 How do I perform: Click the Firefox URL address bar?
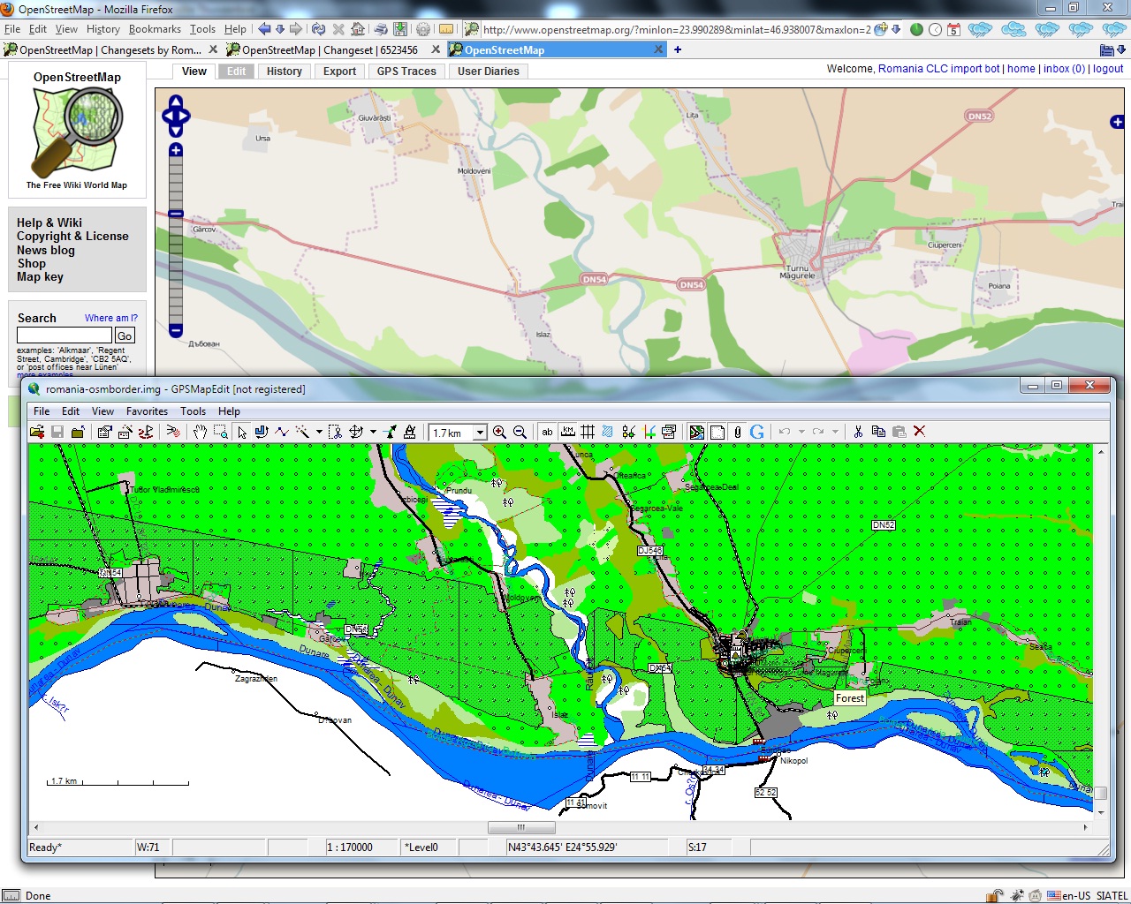(x=677, y=29)
